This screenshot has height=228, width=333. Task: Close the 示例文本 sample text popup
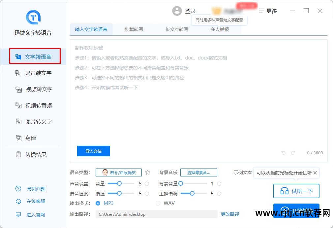click(315, 172)
